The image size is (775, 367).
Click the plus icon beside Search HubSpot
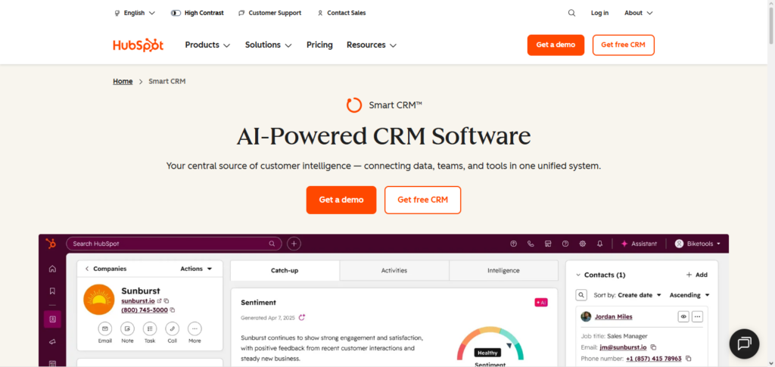coord(294,244)
